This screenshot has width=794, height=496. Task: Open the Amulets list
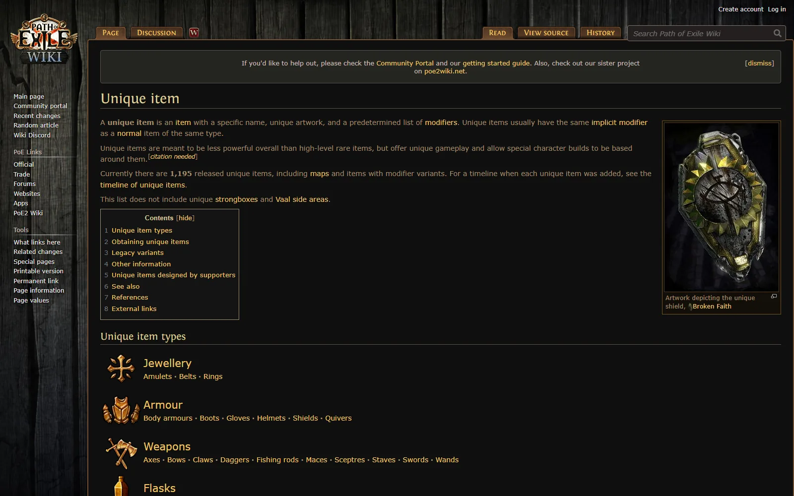(x=157, y=376)
